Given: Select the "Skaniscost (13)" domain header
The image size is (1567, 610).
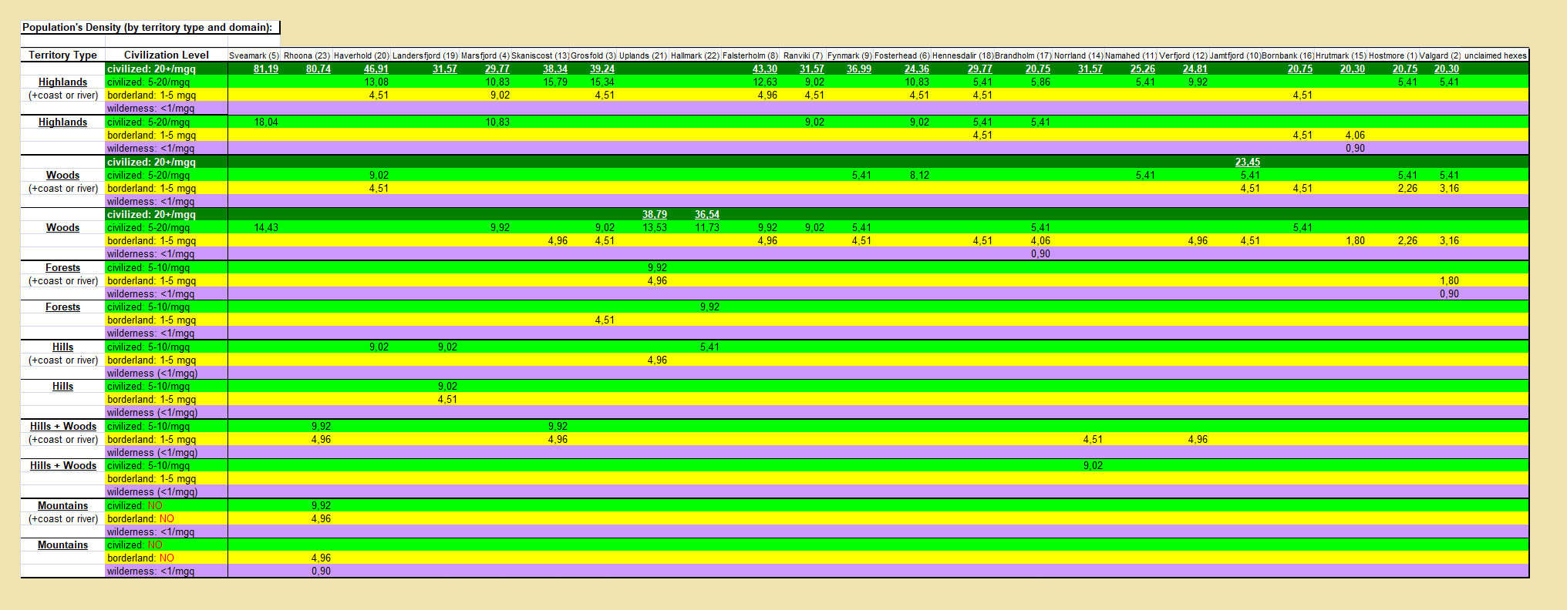Looking at the screenshot, I should click(x=540, y=55).
